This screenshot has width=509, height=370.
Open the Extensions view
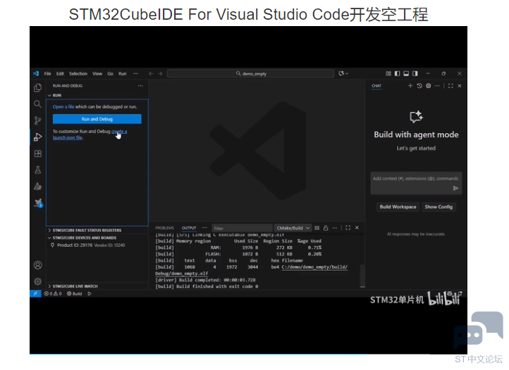(37, 154)
